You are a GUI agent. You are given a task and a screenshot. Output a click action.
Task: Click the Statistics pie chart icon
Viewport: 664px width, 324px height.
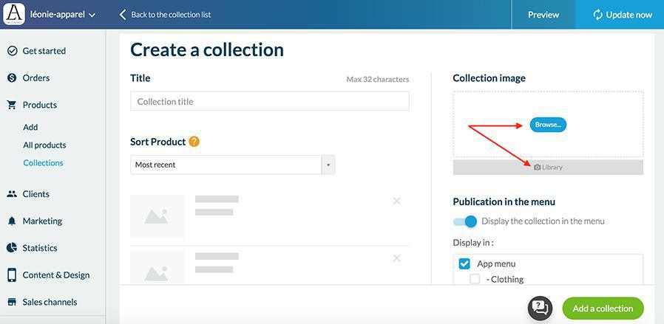coord(12,248)
